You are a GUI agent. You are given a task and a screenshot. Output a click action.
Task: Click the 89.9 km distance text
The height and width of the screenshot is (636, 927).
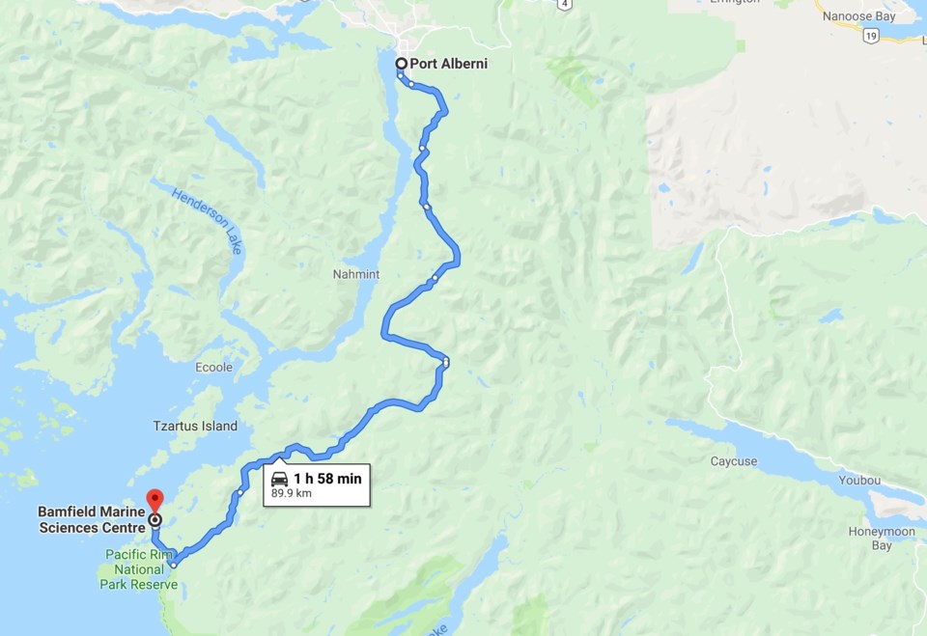point(292,493)
